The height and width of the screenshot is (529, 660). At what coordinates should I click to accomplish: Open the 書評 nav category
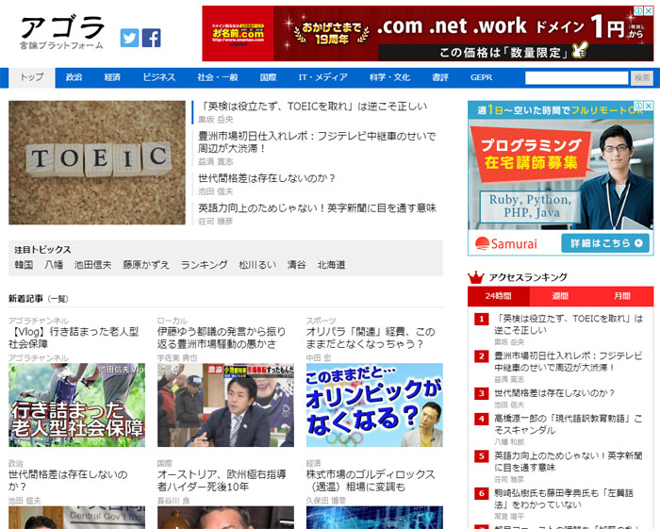click(440, 77)
